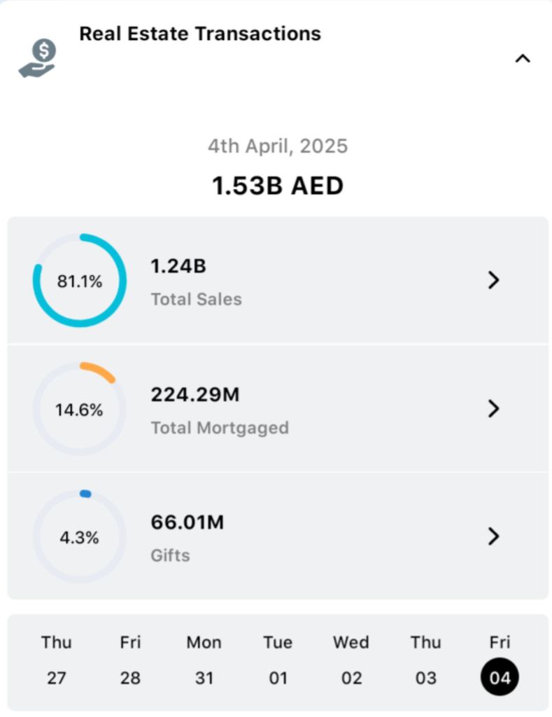This screenshot has width=552, height=717.
Task: Choose Wed 02 in the date strip
Action: pos(351,660)
